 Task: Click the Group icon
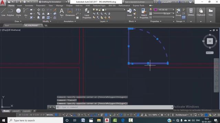(178, 12)
